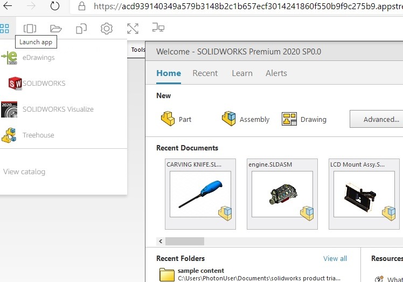
Task: Click the browser back arrow
Action: [8, 5]
